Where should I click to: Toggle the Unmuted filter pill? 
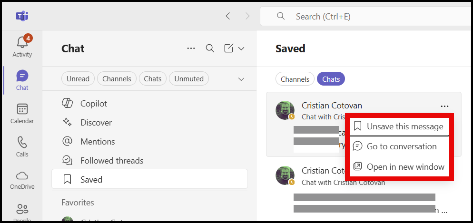pyautogui.click(x=189, y=79)
